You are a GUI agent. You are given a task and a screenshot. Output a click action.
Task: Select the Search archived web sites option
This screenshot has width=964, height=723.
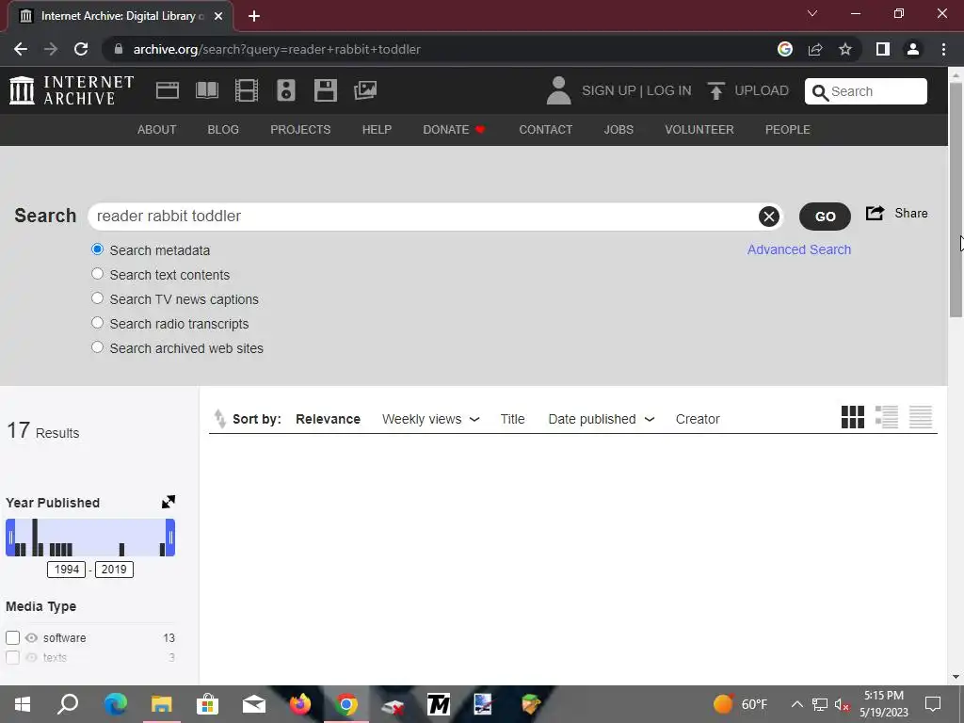point(97,347)
